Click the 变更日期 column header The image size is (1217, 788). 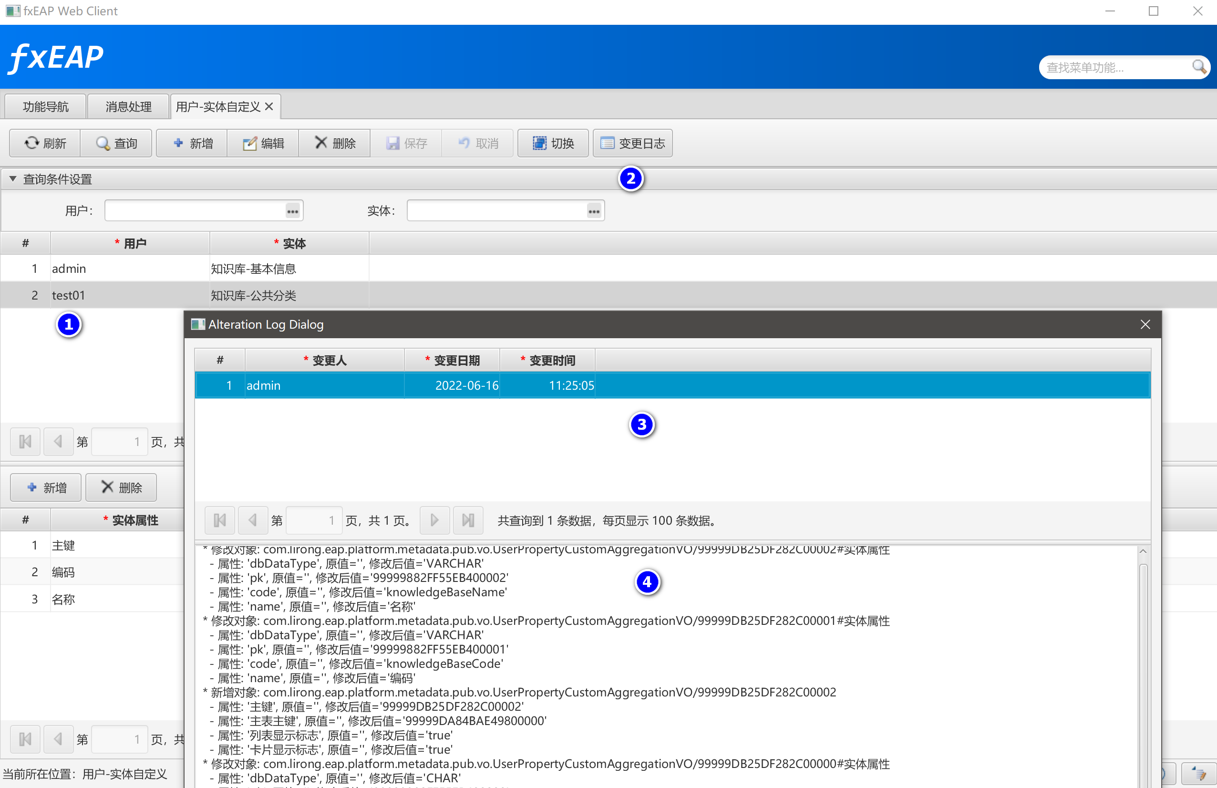point(452,361)
